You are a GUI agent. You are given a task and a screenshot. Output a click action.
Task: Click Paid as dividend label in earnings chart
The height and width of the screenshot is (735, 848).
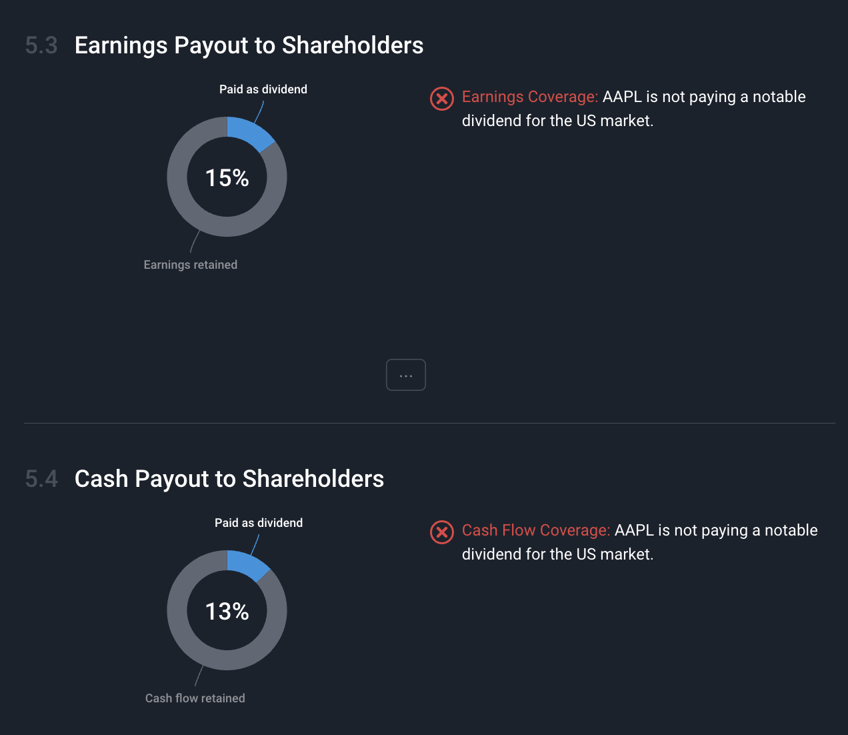[263, 89]
